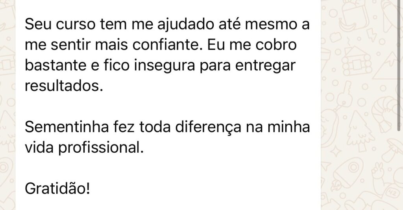Click the word 'confiante.' in the message
The height and width of the screenshot is (210, 403).
pos(167,45)
